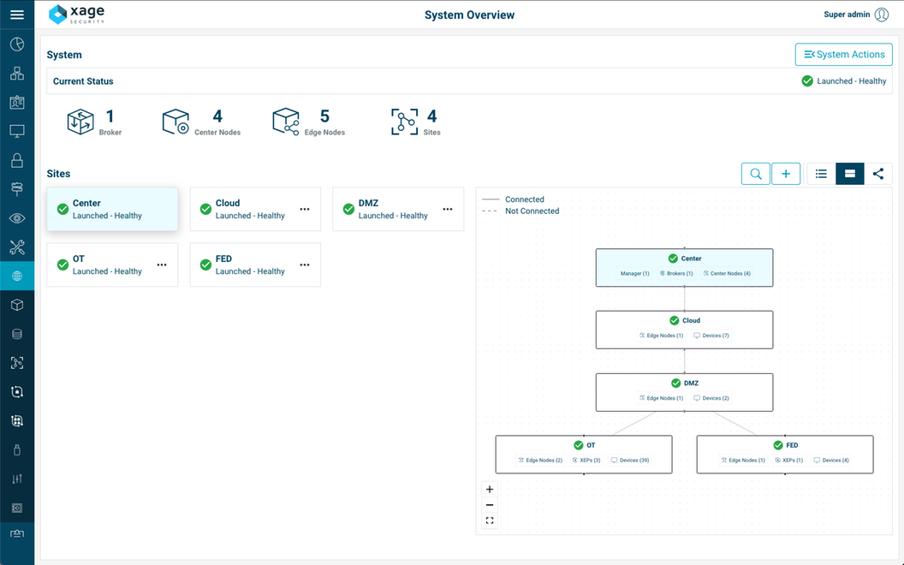Click the Cloud node in topology diagram

(x=684, y=330)
